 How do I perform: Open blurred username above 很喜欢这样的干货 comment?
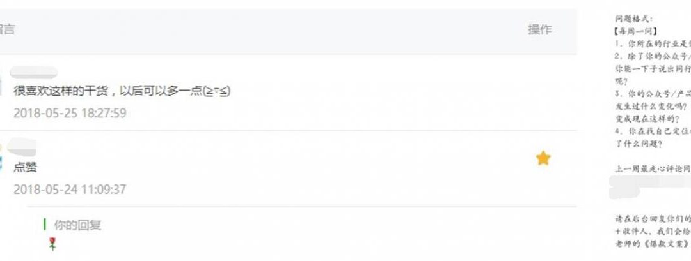coord(33,73)
